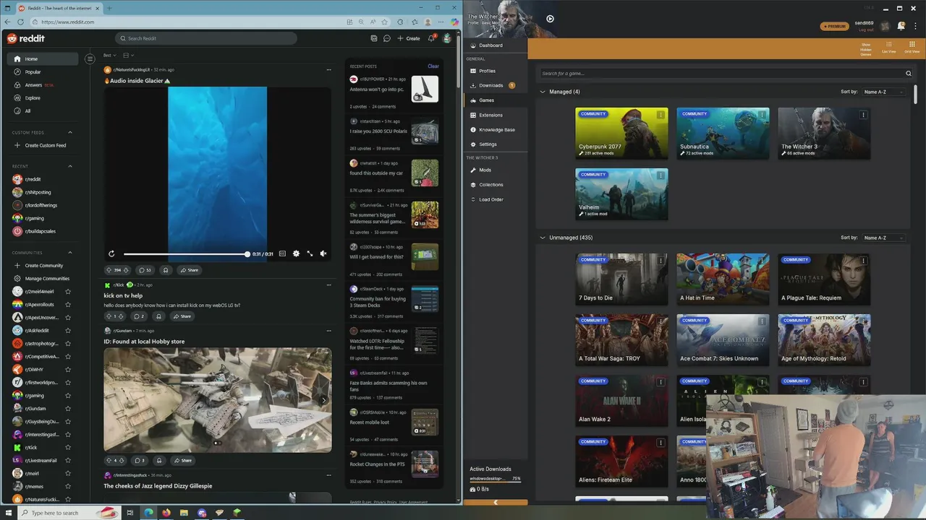Favorite r/LivestreamFail community star
926x520 pixels.
coord(68,461)
